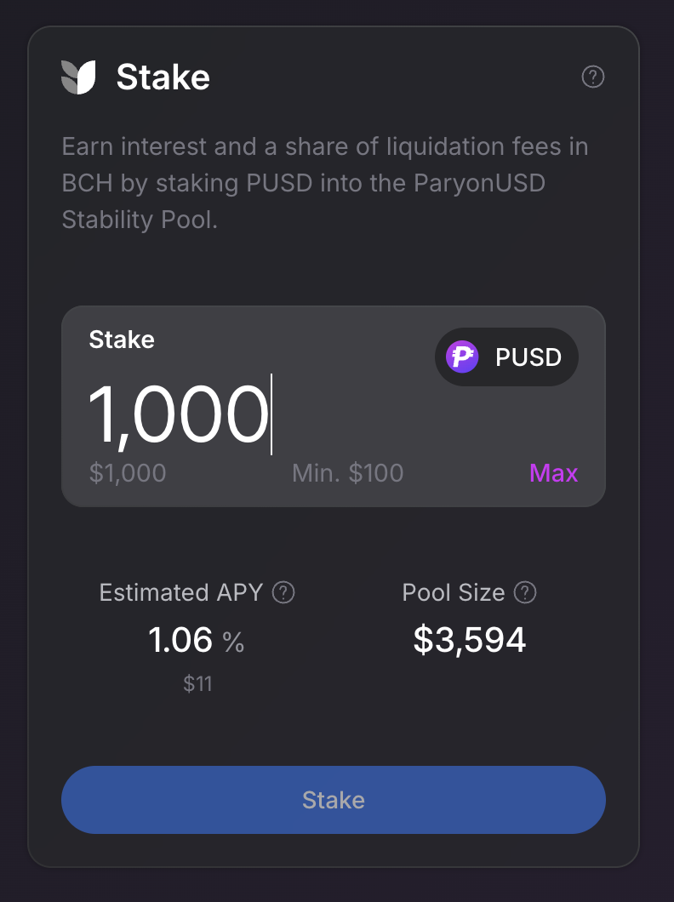Select the $3,594 pool size value

[470, 641]
